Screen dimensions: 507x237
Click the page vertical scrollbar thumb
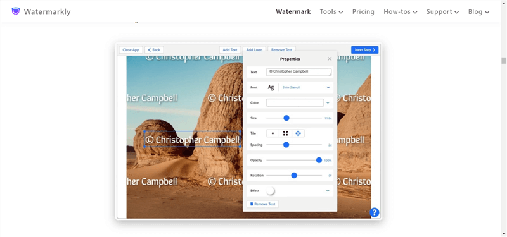503,61
